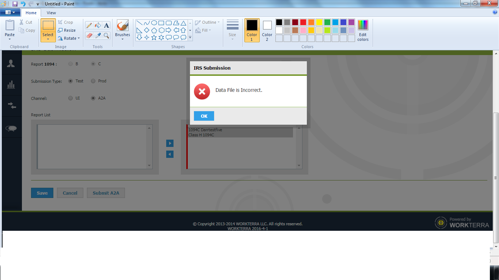Activate the Color picker eyedropper tool
This screenshot has width=499, height=280.
pyautogui.click(x=98, y=35)
